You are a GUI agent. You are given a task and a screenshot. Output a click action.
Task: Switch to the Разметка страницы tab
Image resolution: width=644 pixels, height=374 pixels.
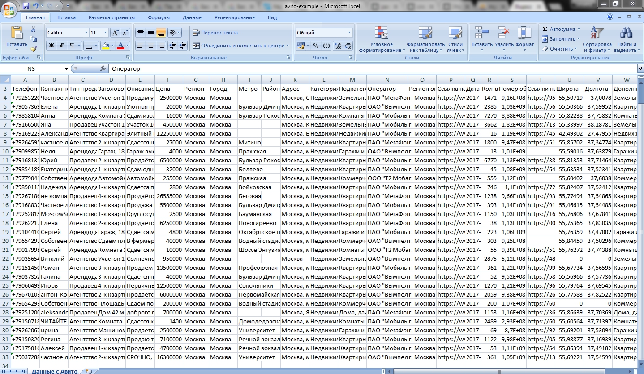pos(112,17)
